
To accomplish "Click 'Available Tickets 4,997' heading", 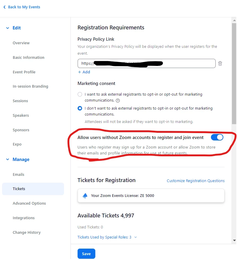I will coord(106,216).
